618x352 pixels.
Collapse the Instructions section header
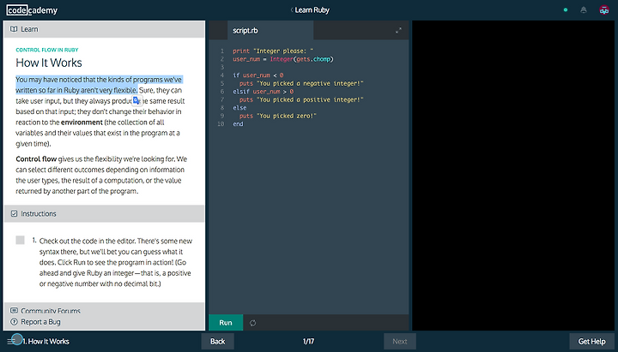104,213
